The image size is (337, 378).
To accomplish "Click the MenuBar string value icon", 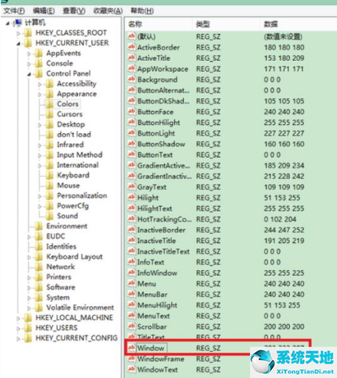I will point(131,294).
